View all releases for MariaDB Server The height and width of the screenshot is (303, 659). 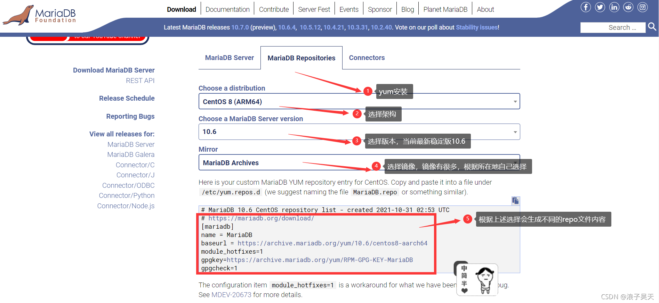click(131, 144)
